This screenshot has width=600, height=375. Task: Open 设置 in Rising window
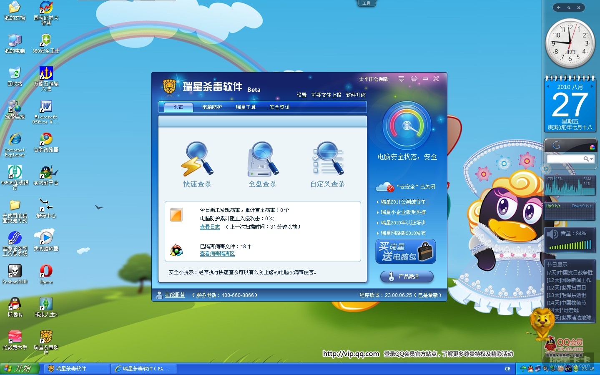click(301, 95)
